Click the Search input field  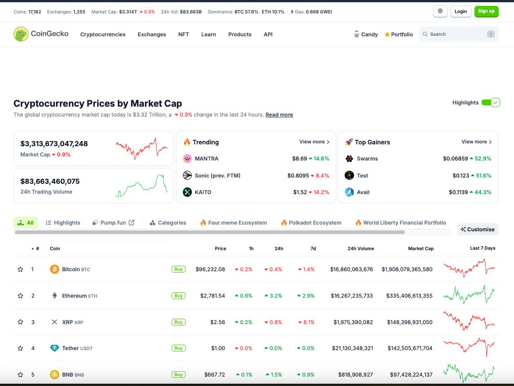click(x=459, y=34)
